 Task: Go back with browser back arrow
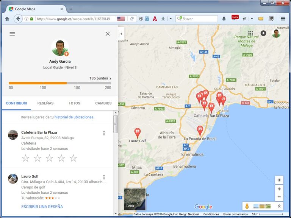[18, 19]
